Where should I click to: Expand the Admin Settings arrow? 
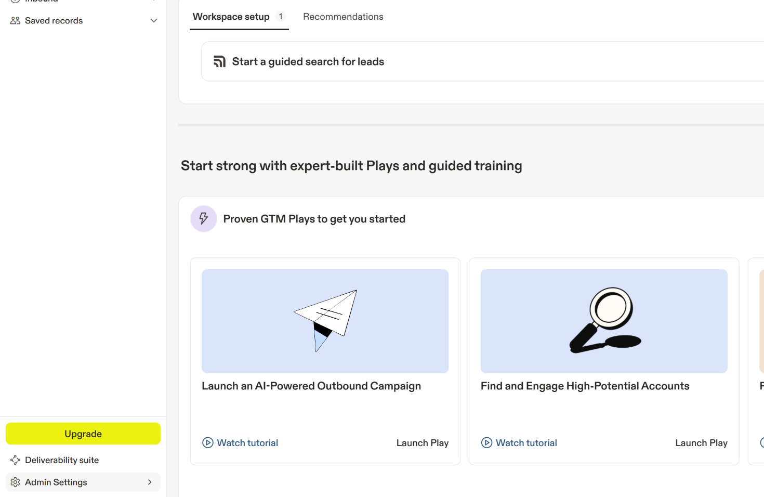click(x=150, y=482)
